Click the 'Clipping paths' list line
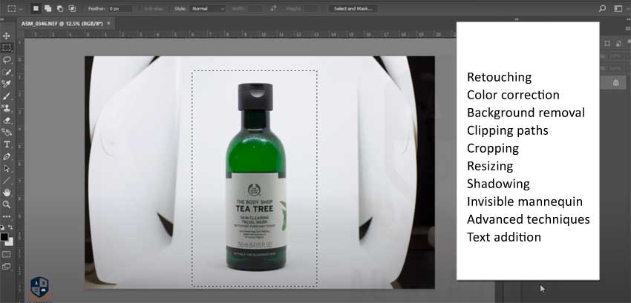The image size is (631, 303). tap(508, 130)
